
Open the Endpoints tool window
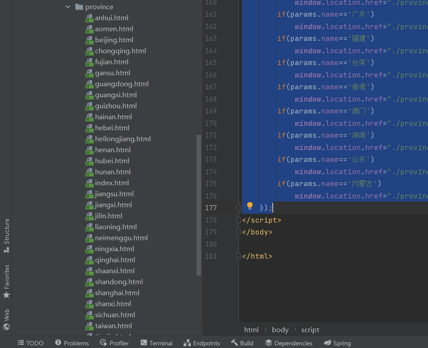coord(201,343)
